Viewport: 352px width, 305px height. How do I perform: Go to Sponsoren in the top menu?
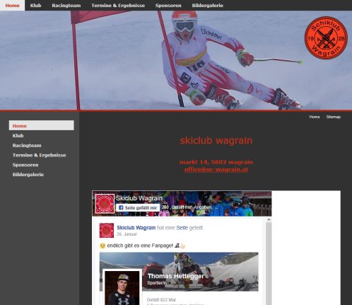click(x=168, y=5)
